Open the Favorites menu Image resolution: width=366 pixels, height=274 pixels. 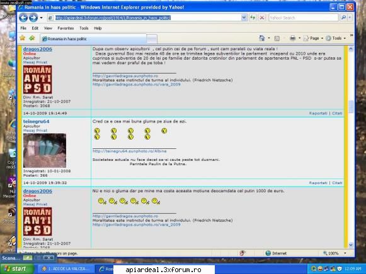[x=66, y=28]
